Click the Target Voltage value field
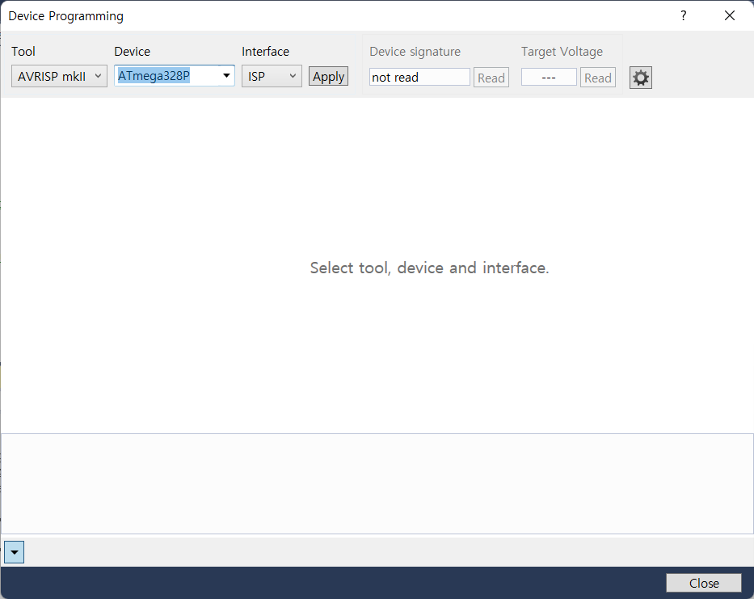 549,77
